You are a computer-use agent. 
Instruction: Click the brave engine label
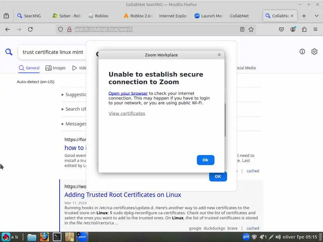click(x=232, y=228)
